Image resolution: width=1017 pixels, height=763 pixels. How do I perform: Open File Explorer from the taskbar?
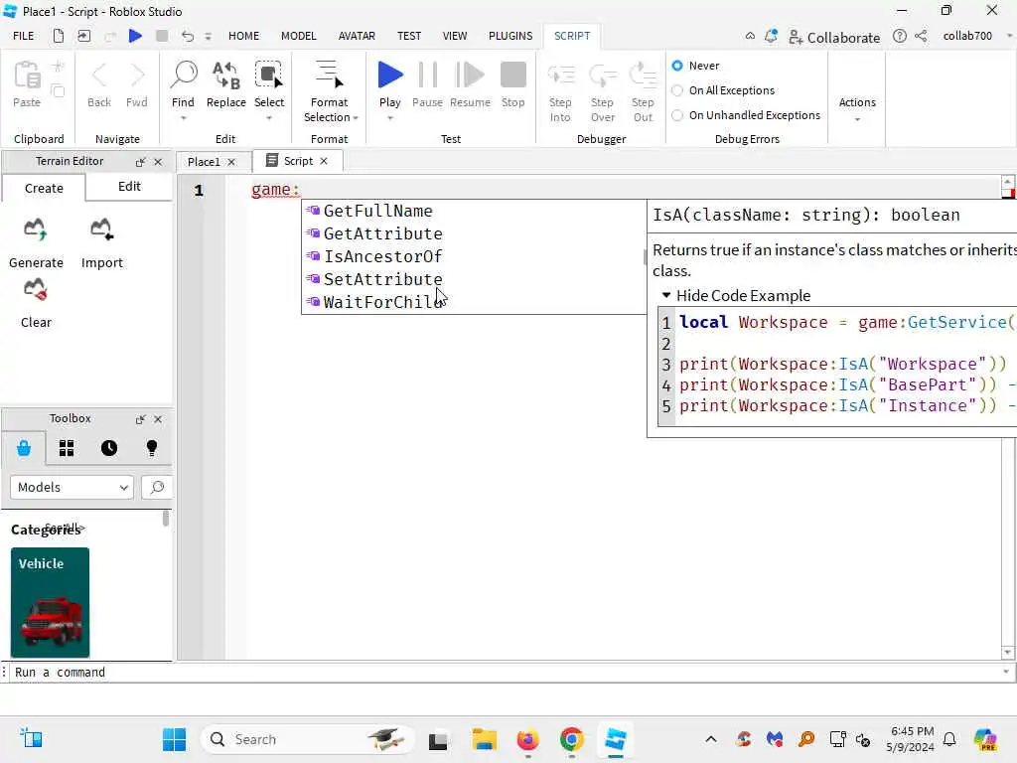click(x=484, y=739)
